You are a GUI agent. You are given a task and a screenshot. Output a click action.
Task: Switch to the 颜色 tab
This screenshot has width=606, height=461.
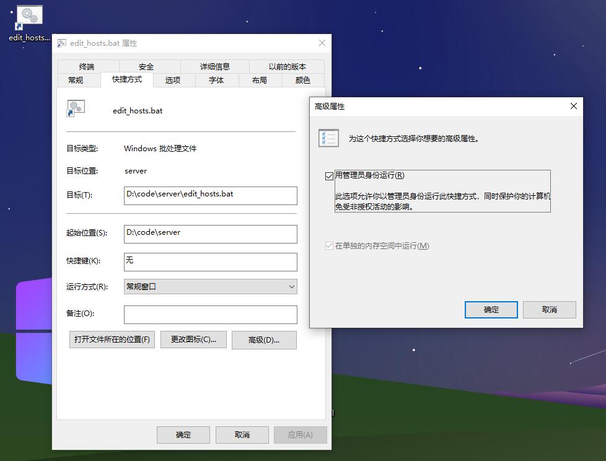coord(303,80)
